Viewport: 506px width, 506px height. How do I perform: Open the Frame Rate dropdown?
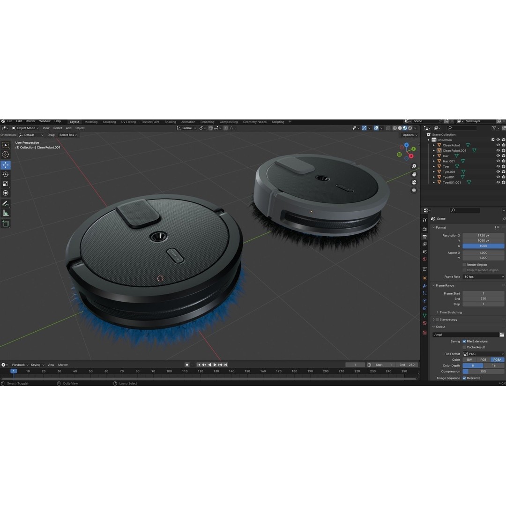483,277
